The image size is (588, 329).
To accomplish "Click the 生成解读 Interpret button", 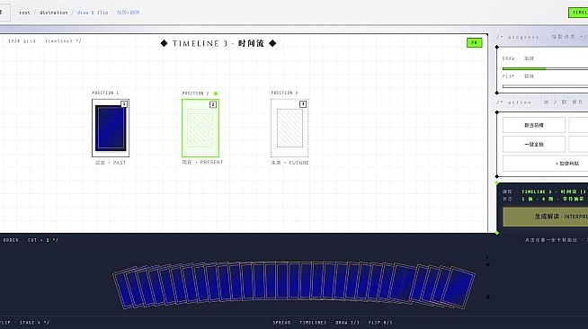I will [x=545, y=217].
